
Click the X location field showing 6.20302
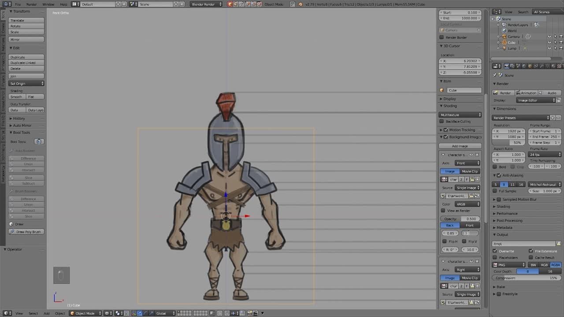tap(460, 61)
